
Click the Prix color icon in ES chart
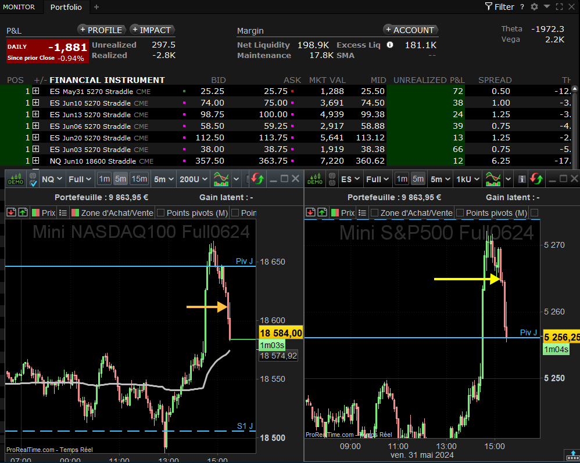pos(335,213)
